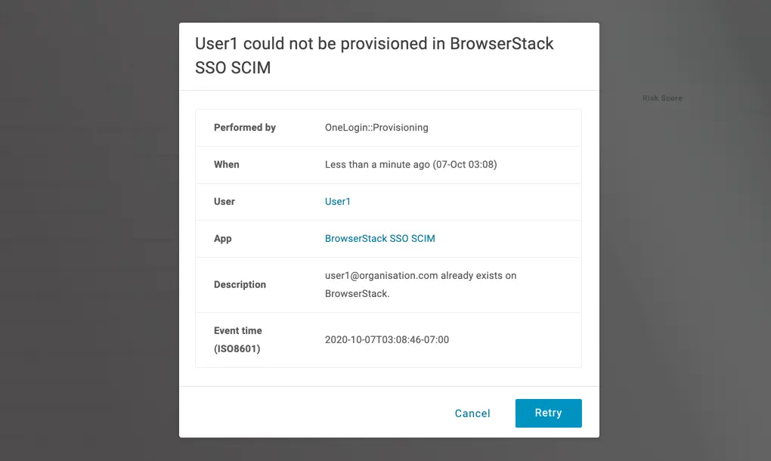The image size is (771, 461).
Task: Select the 2020-10-07T03:08:46-07:00 timestamp value
Action: pos(387,340)
